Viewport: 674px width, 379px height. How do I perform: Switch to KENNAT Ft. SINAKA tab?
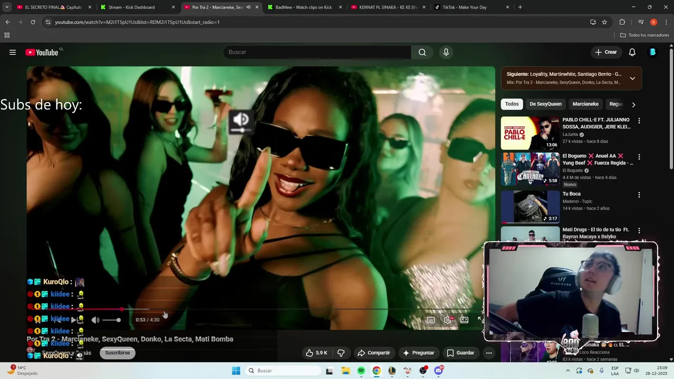click(389, 7)
